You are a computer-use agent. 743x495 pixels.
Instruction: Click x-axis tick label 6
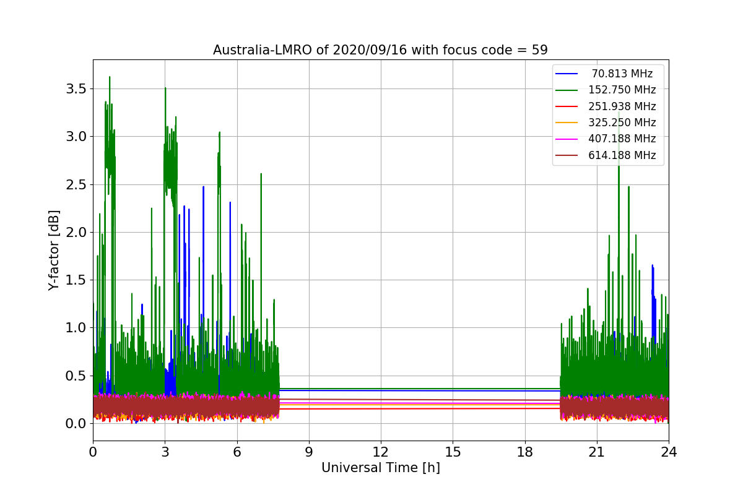tap(237, 452)
